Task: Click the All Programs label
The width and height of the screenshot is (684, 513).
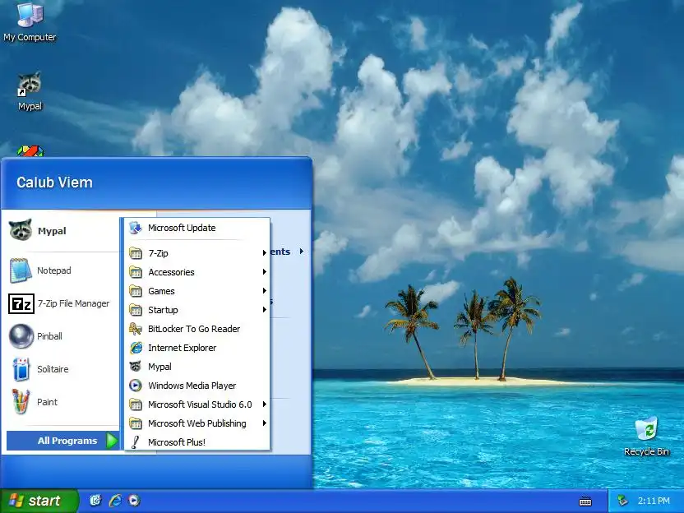Action: pyautogui.click(x=67, y=441)
